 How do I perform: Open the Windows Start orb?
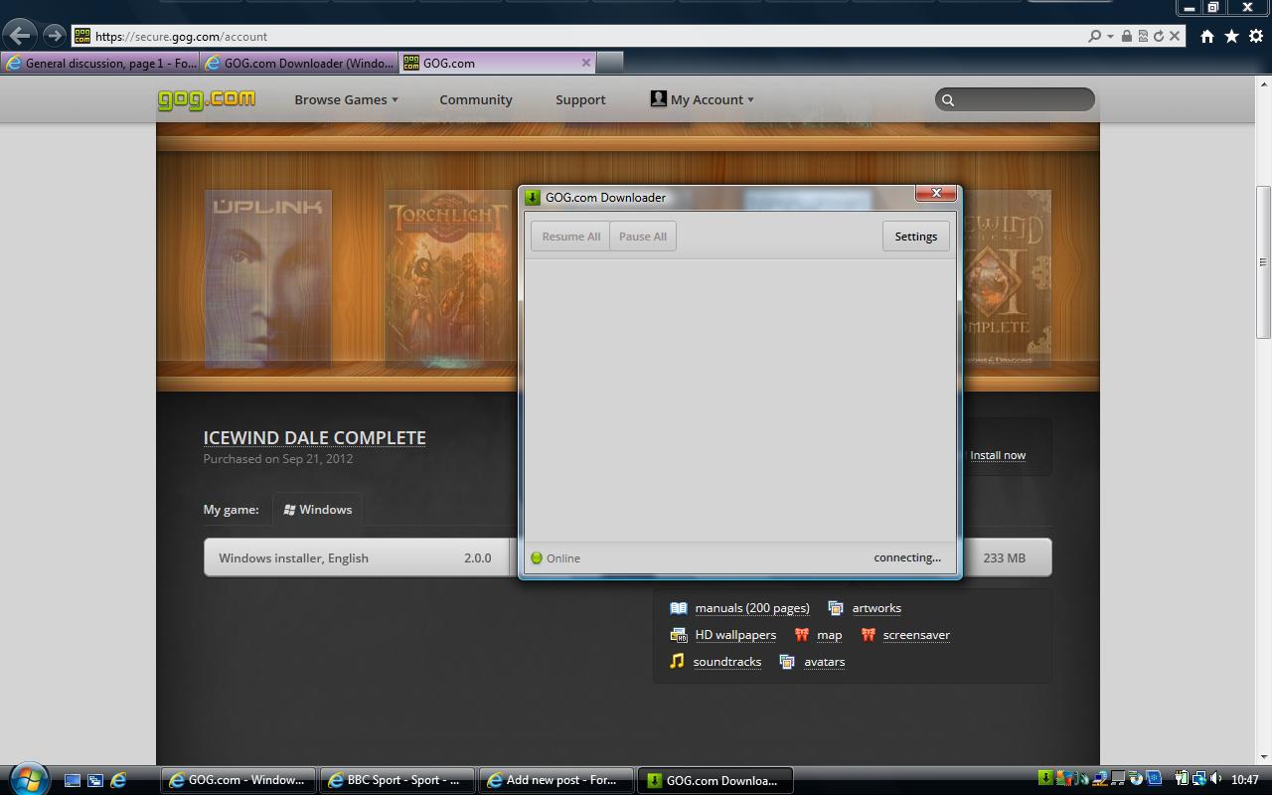click(29, 779)
